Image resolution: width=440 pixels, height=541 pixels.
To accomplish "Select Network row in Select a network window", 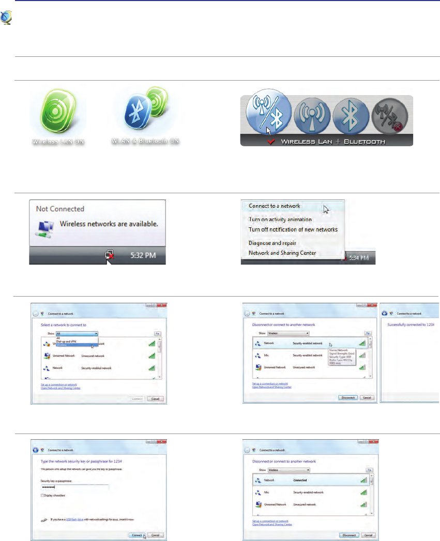I will pos(99,368).
